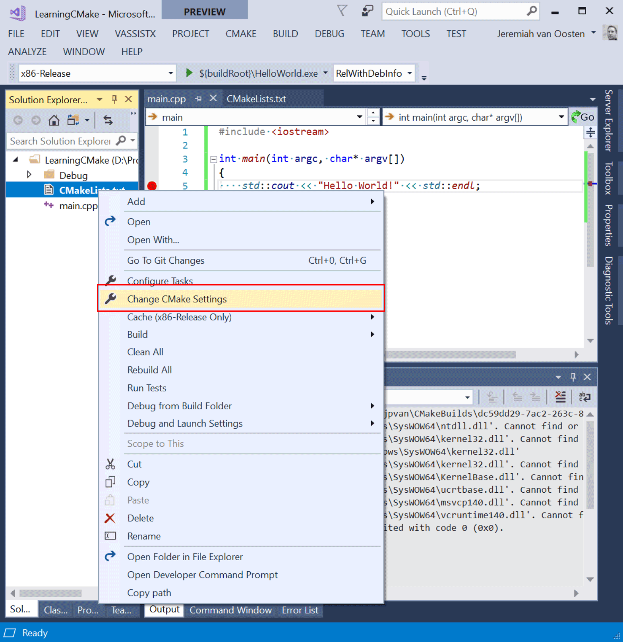Click the notifications flag icon
Screen dimensions: 623x642
[x=342, y=11]
